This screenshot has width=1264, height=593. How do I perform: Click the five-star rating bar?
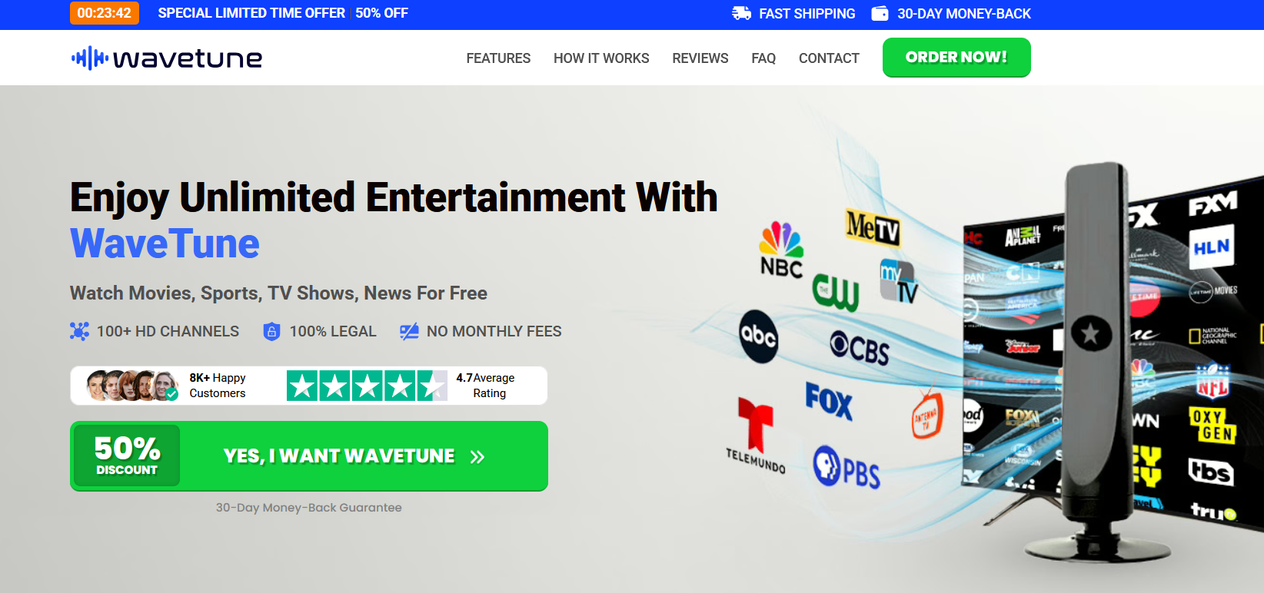pos(367,386)
